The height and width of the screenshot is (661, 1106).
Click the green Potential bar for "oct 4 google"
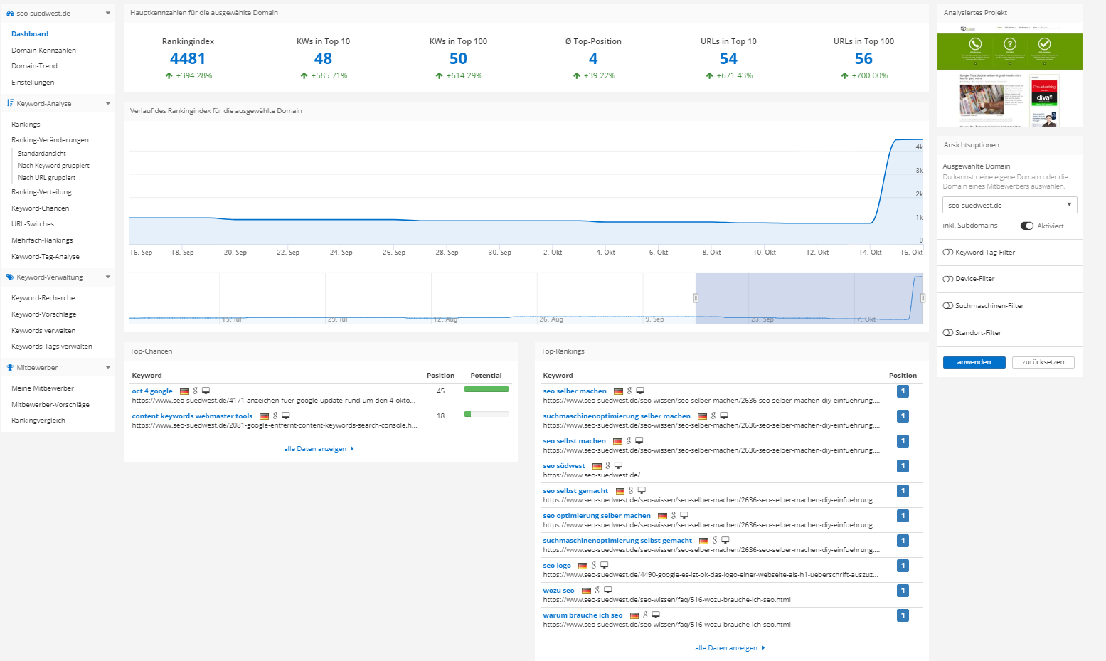[486, 389]
